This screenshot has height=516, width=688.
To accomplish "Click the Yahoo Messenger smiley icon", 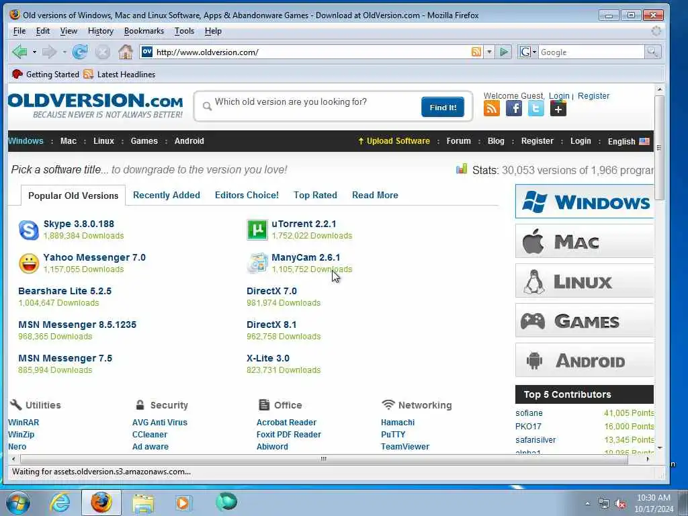I will point(29,263).
